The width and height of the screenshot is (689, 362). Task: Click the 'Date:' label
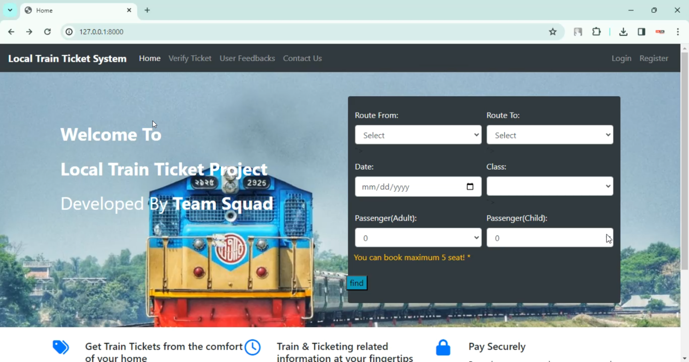coord(364,167)
